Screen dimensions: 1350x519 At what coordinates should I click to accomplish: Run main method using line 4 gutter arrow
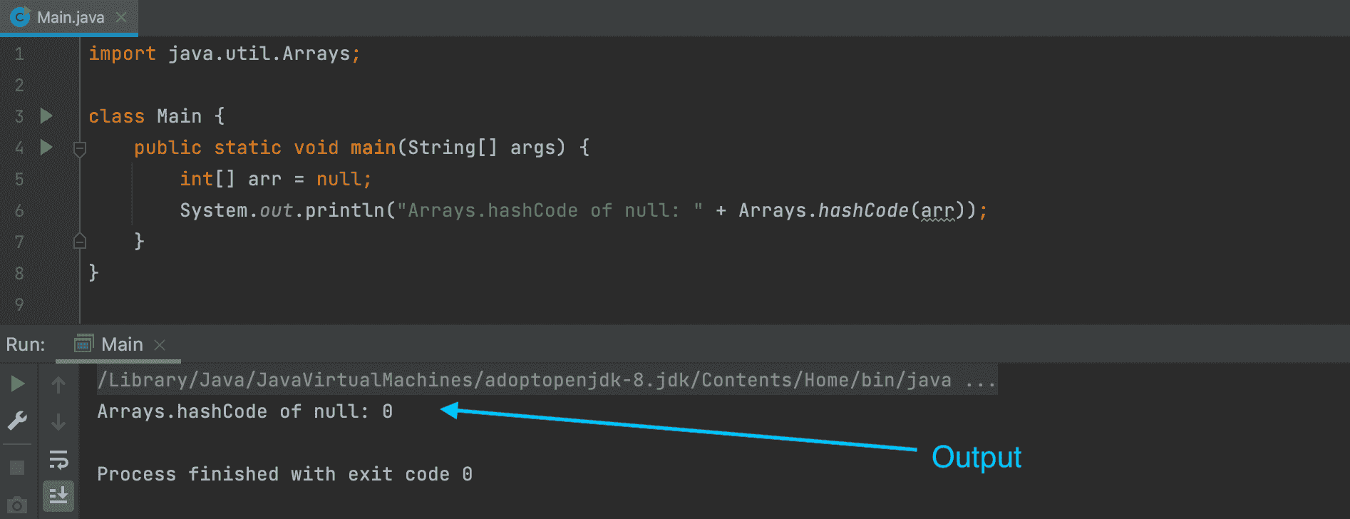coord(46,147)
